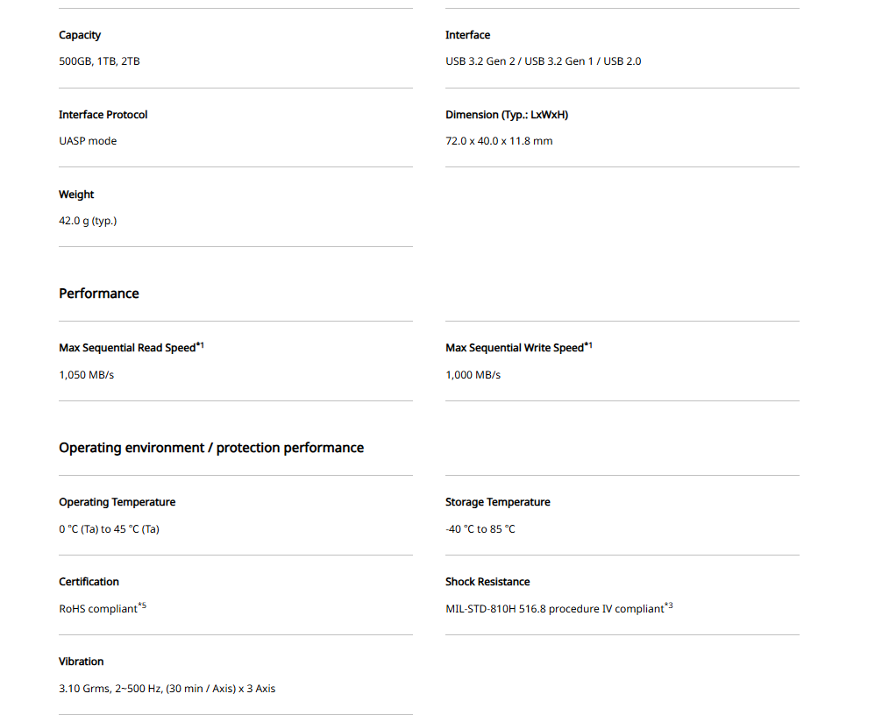Click the 42.0 g (typ.) weight value

88,221
